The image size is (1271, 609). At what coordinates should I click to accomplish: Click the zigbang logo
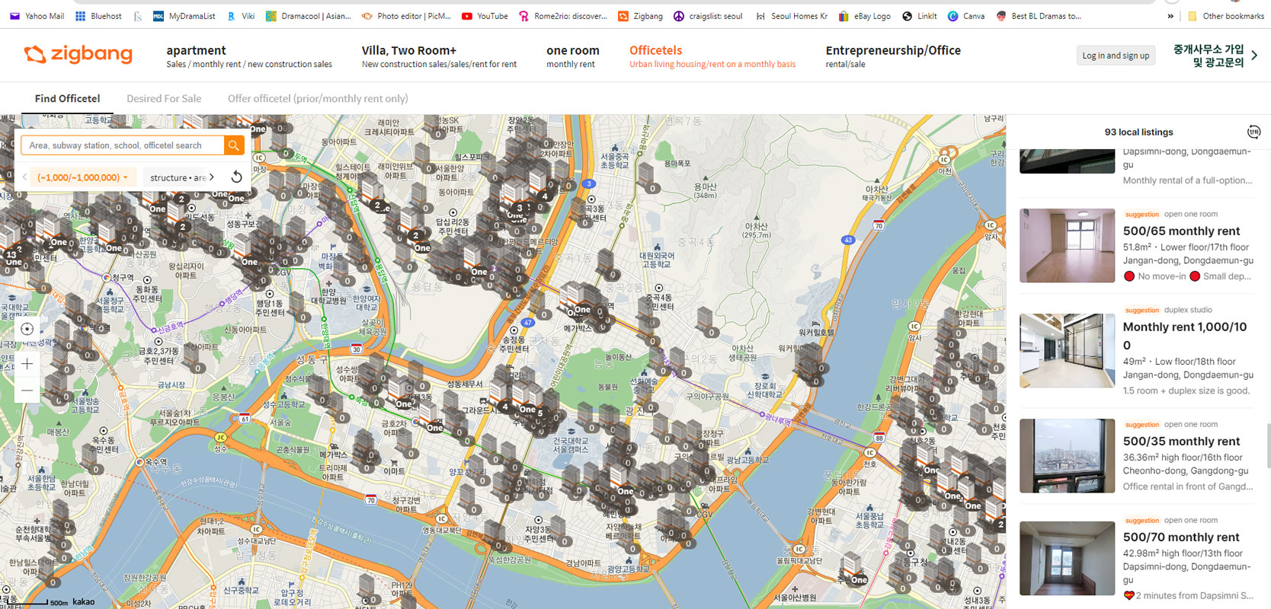coord(78,55)
